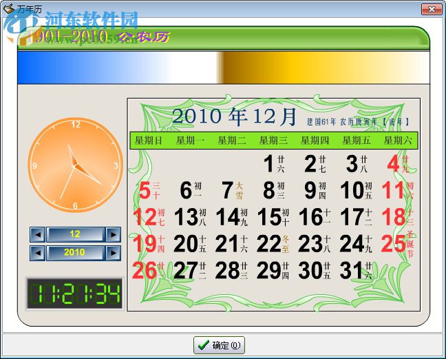Click the previous month arrow beside 12
Image resolution: width=446 pixels, height=359 pixels.
click(38, 234)
